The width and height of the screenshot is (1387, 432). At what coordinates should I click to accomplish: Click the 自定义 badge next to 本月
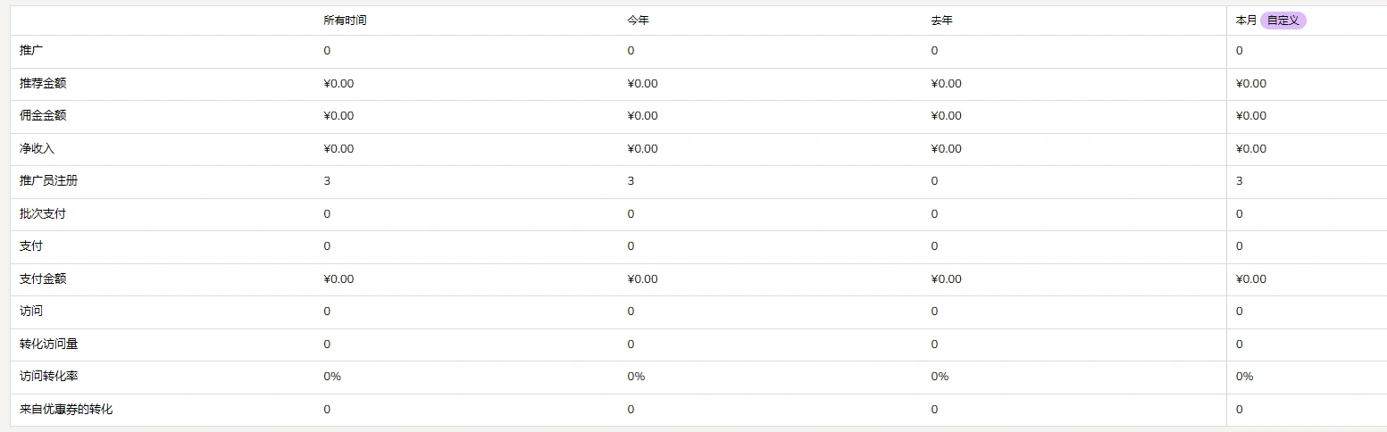pyautogui.click(x=1283, y=21)
